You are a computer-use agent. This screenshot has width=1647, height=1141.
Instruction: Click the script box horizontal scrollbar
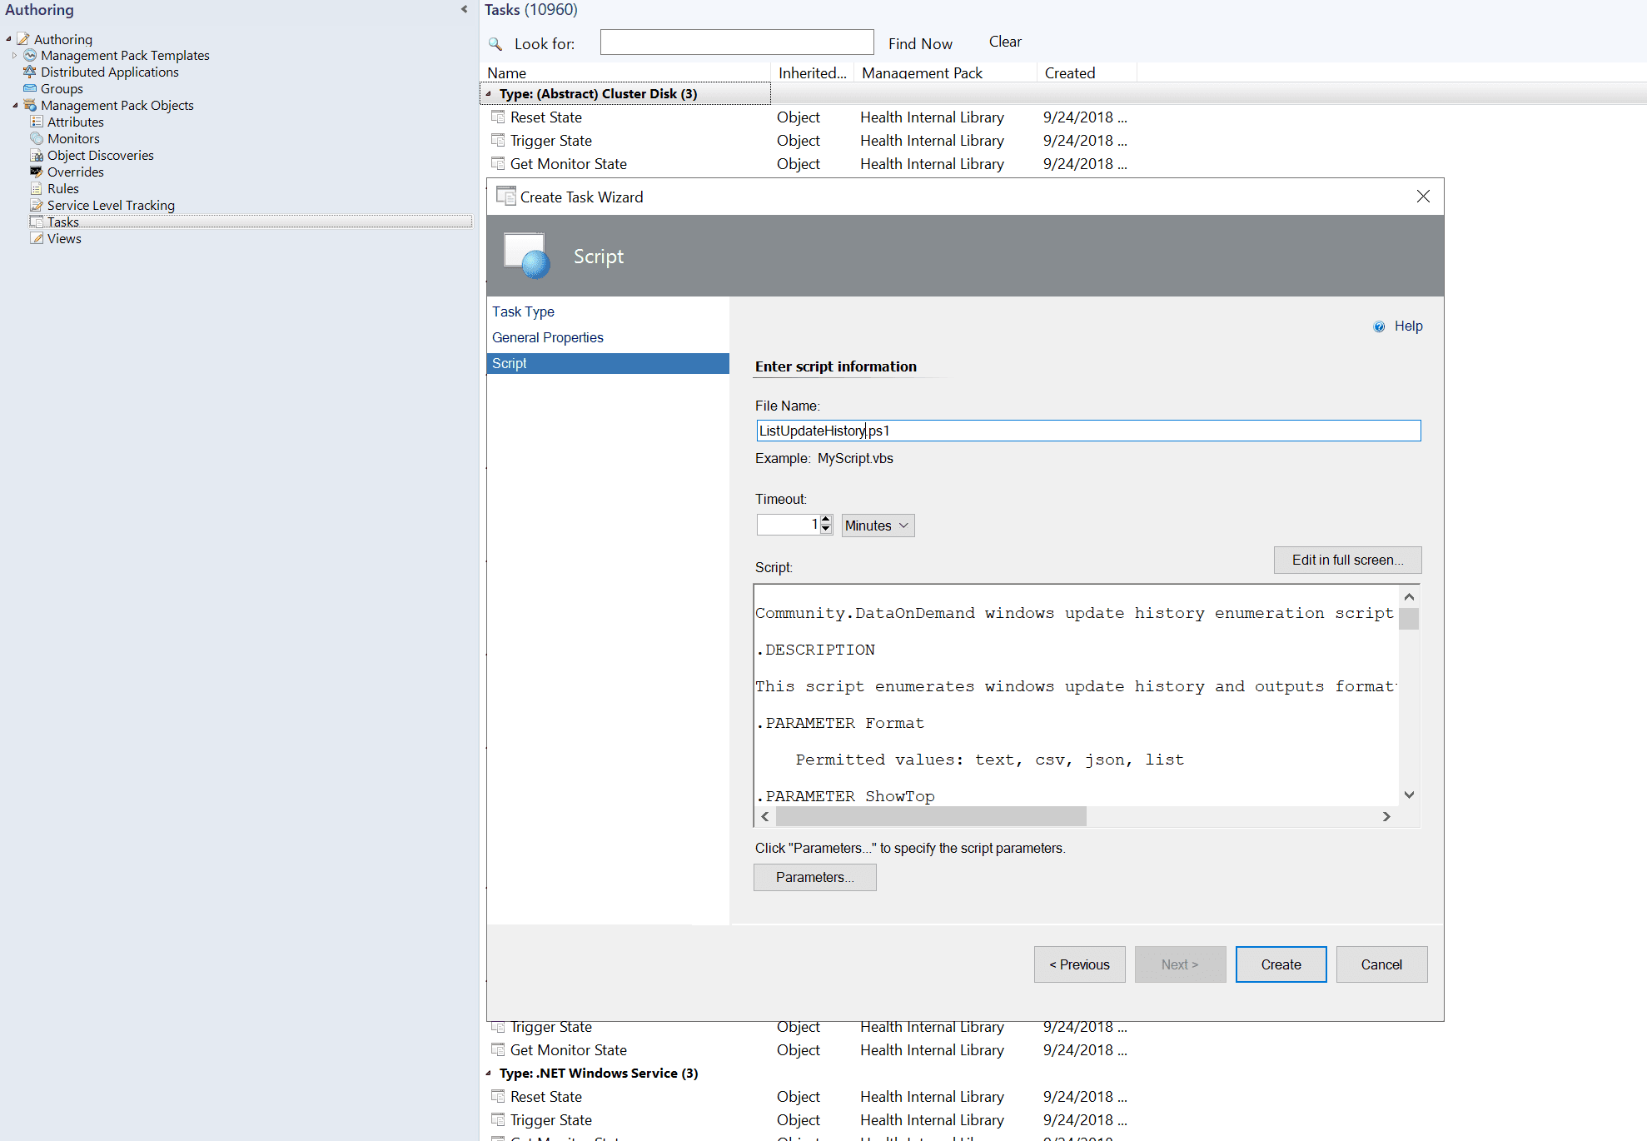[x=931, y=817]
